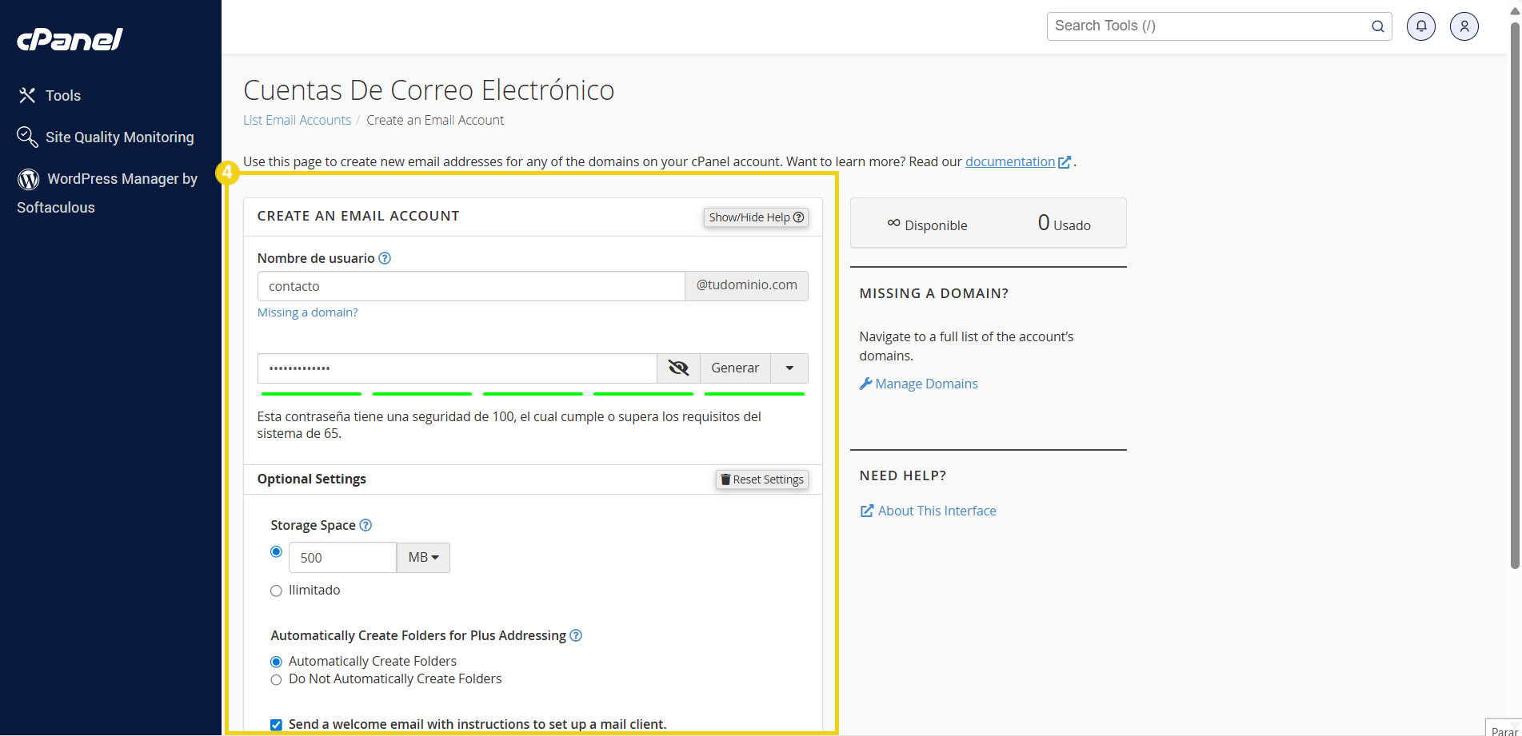
Task: Open the notifications bell icon
Action: click(x=1420, y=26)
